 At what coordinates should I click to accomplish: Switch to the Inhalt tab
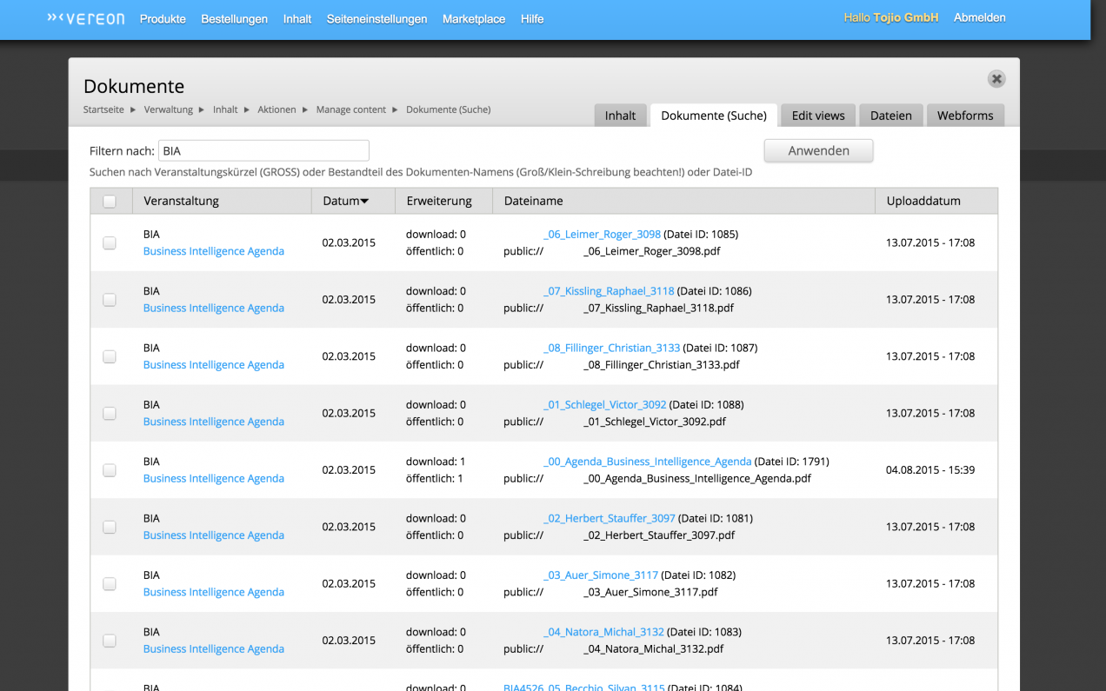[620, 116]
